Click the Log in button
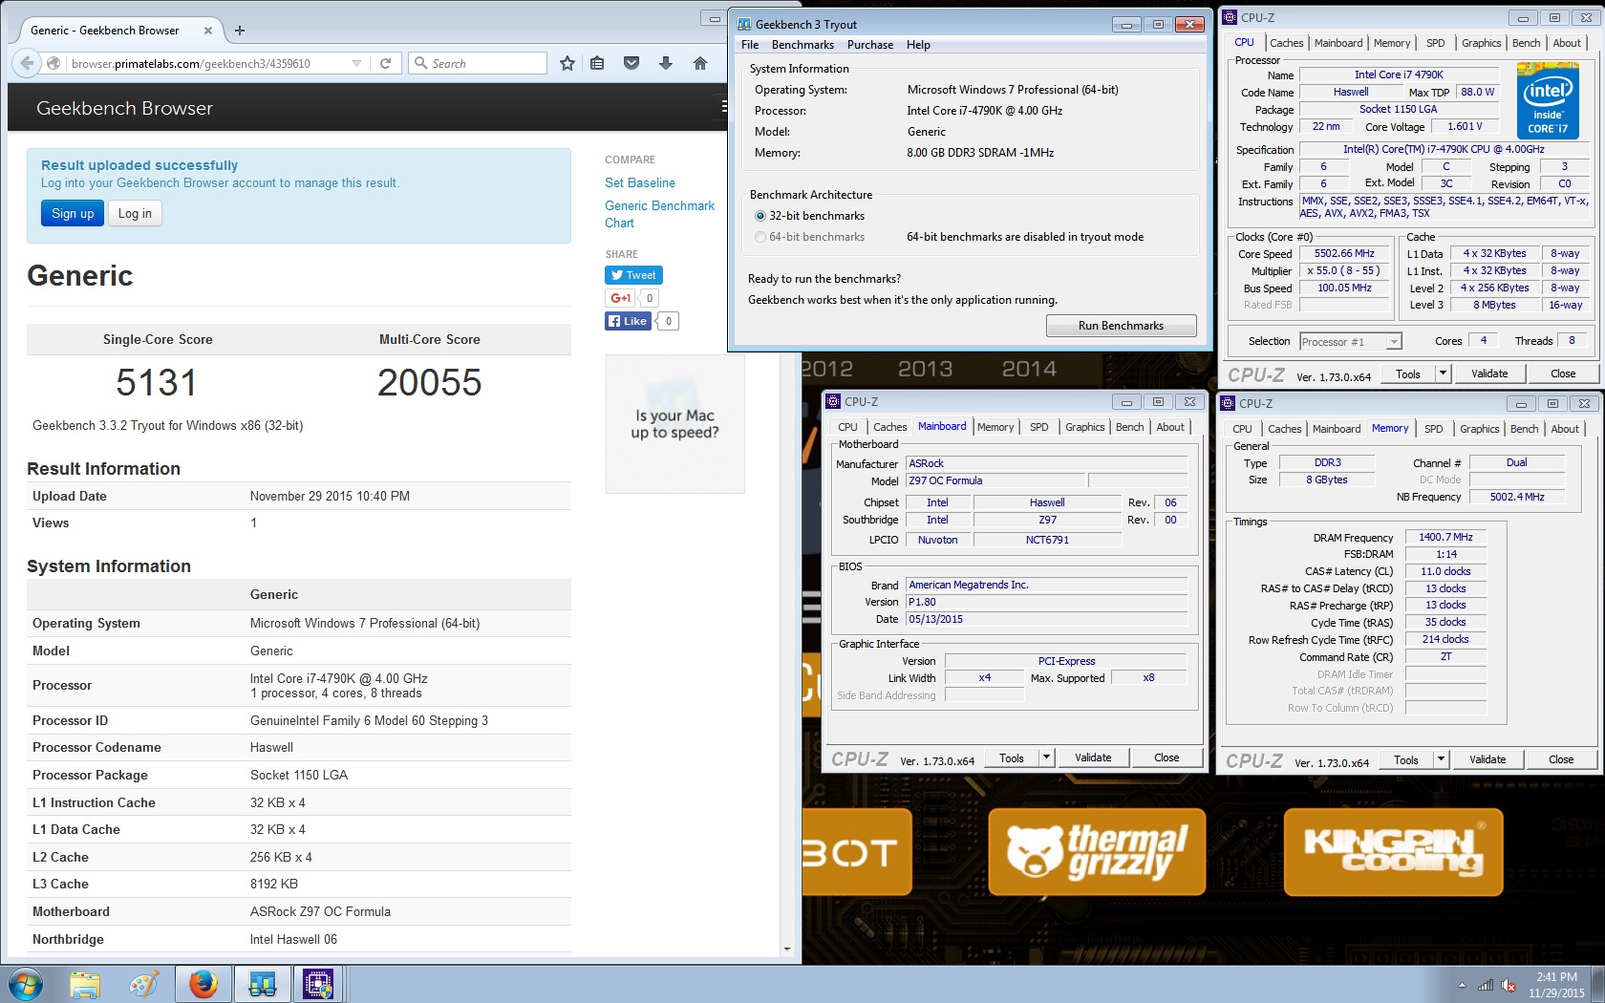Viewport: 1605px width, 1003px height. [x=135, y=213]
